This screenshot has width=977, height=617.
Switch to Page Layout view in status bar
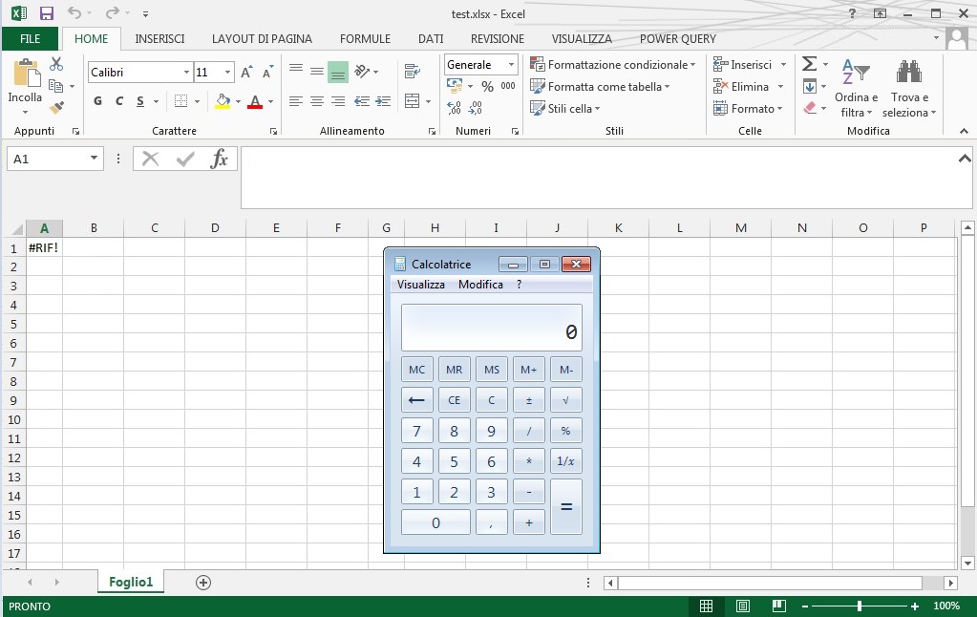click(743, 606)
